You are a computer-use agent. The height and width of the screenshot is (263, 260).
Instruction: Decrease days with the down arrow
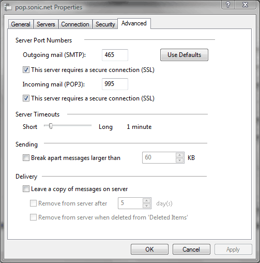146,206
